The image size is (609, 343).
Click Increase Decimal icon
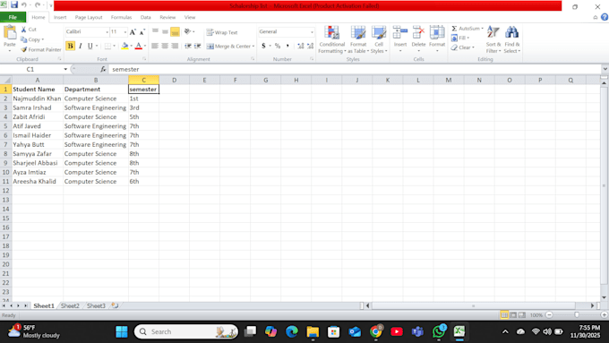click(301, 46)
